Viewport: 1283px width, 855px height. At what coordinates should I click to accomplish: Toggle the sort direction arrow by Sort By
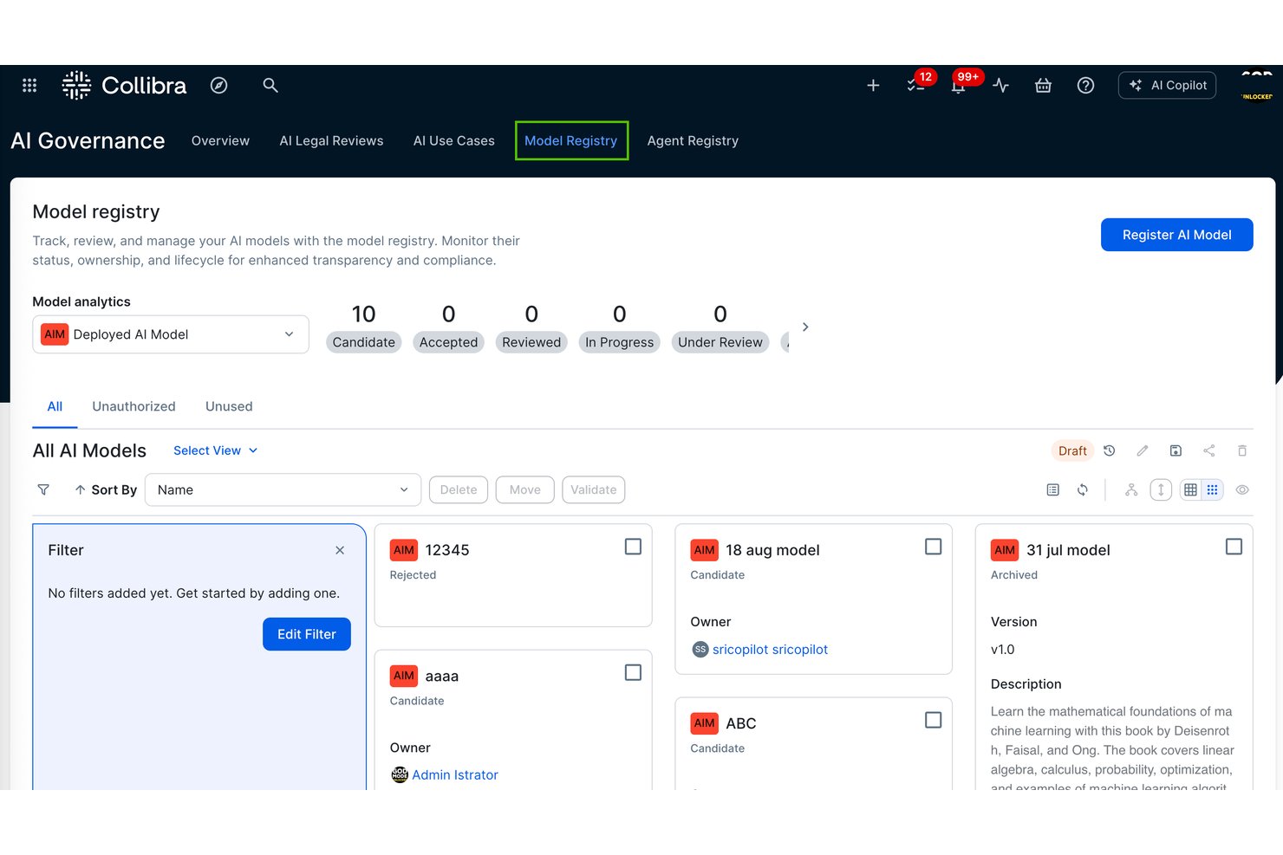click(80, 489)
